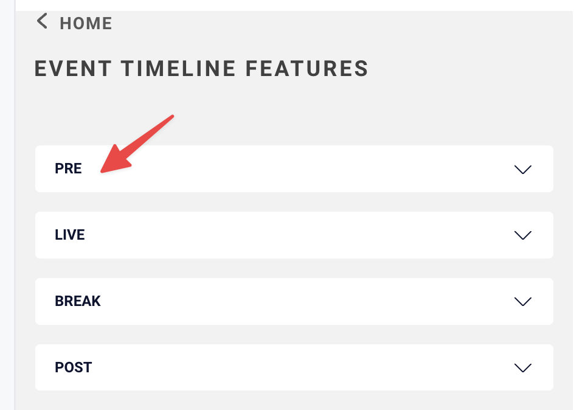Click the back chevron beside HOME
The image size is (585, 410).
42,21
